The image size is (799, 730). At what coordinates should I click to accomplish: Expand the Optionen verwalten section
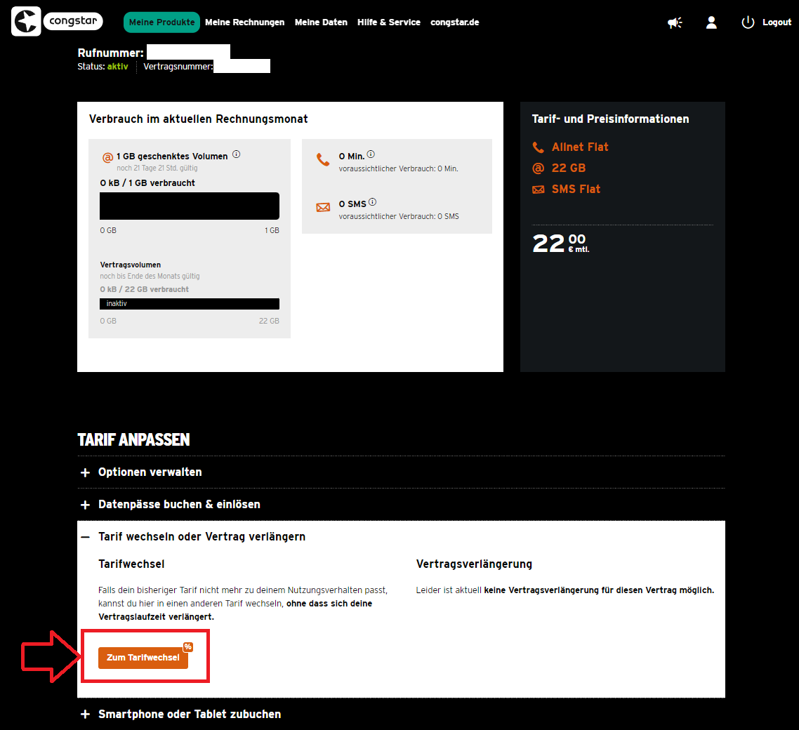coord(150,472)
